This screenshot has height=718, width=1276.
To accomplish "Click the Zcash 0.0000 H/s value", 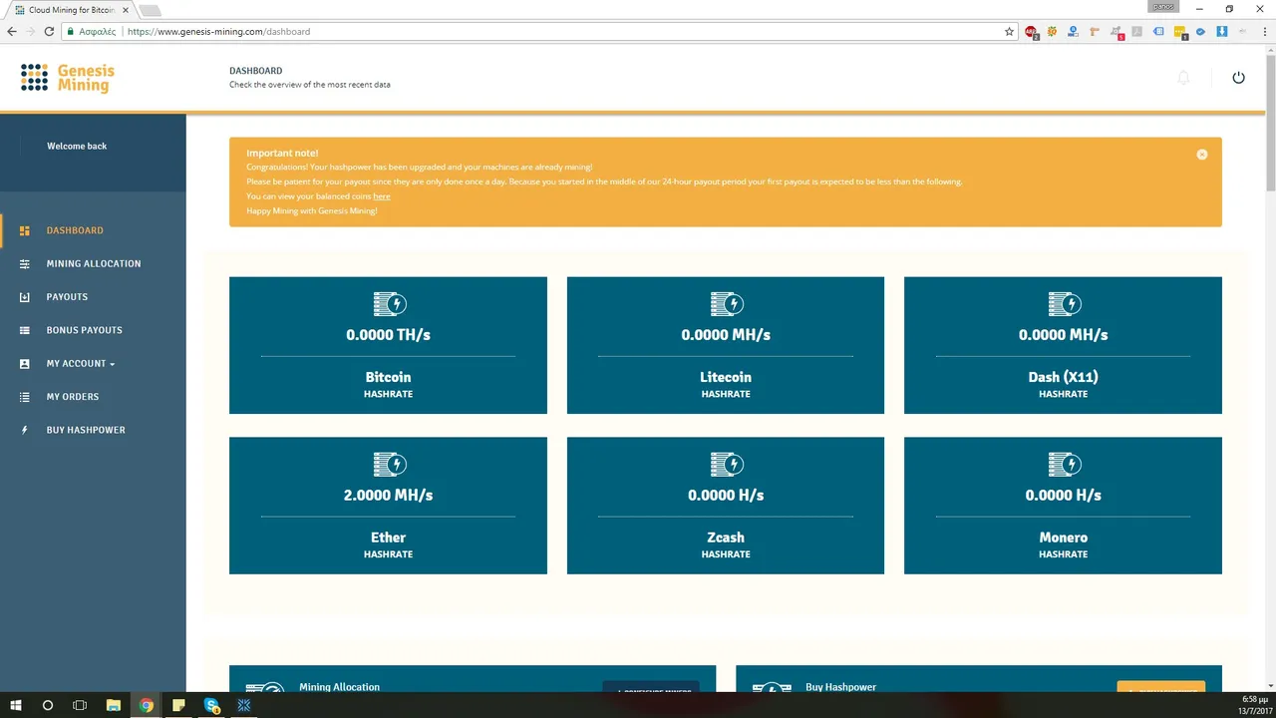I will coord(726,495).
